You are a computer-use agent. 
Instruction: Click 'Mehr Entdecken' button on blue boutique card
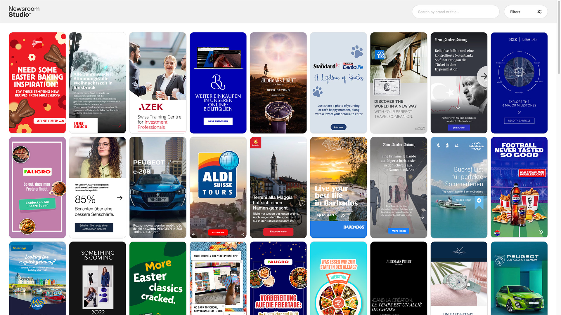[x=218, y=121]
